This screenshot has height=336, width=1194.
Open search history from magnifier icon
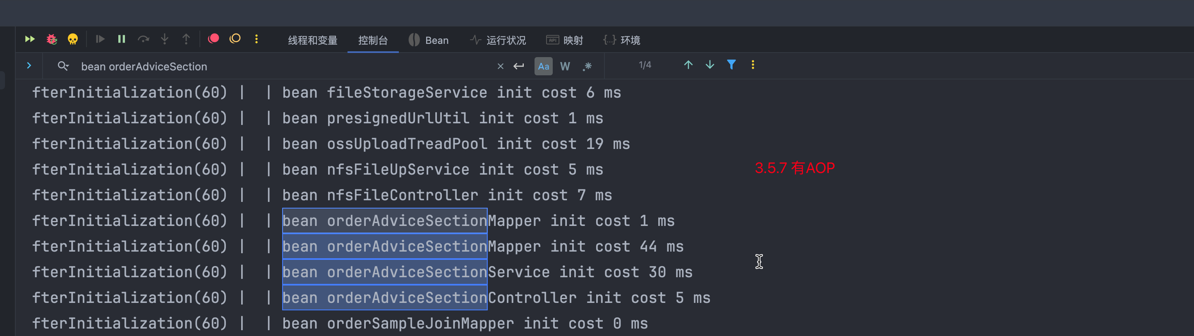tap(63, 66)
